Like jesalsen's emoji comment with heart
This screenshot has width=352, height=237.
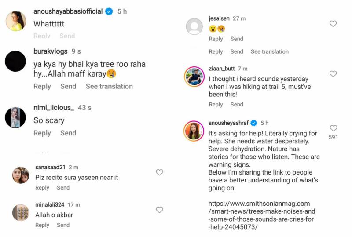(x=333, y=24)
